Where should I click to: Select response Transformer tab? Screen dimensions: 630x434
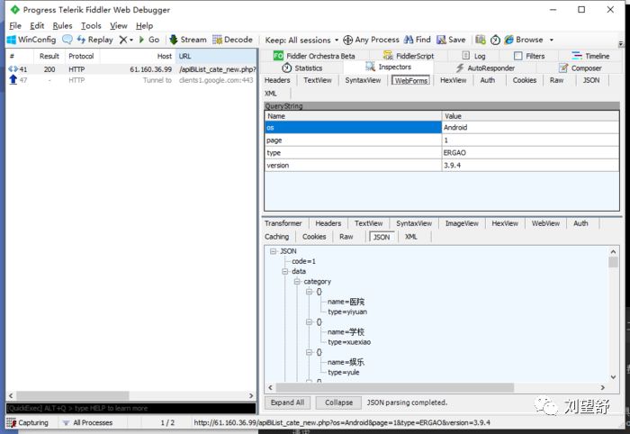(x=283, y=223)
